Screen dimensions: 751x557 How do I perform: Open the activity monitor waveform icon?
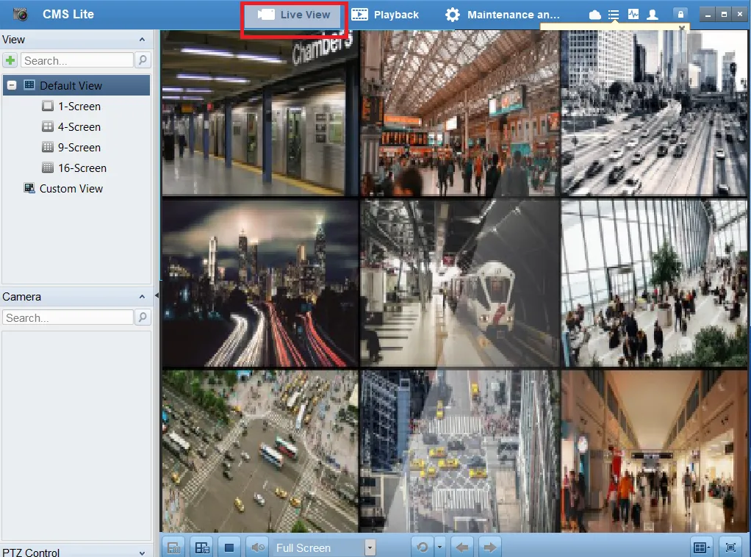click(633, 15)
